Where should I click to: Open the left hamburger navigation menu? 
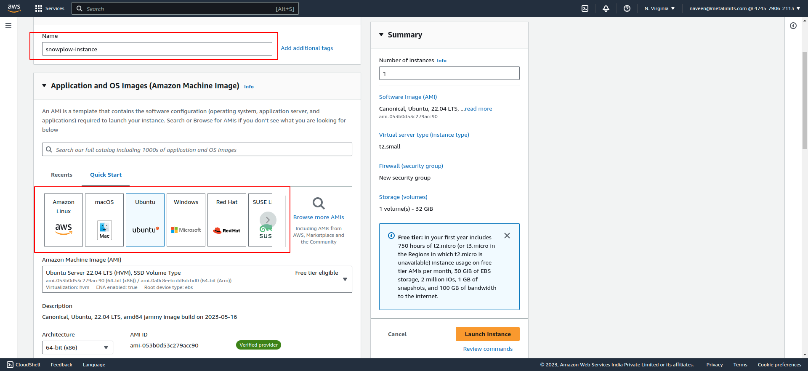[8, 26]
